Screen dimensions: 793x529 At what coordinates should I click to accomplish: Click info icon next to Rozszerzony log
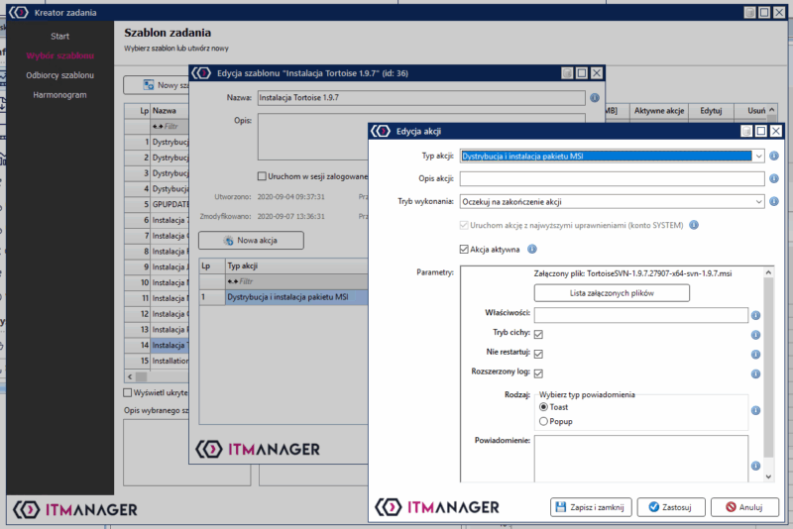point(755,373)
